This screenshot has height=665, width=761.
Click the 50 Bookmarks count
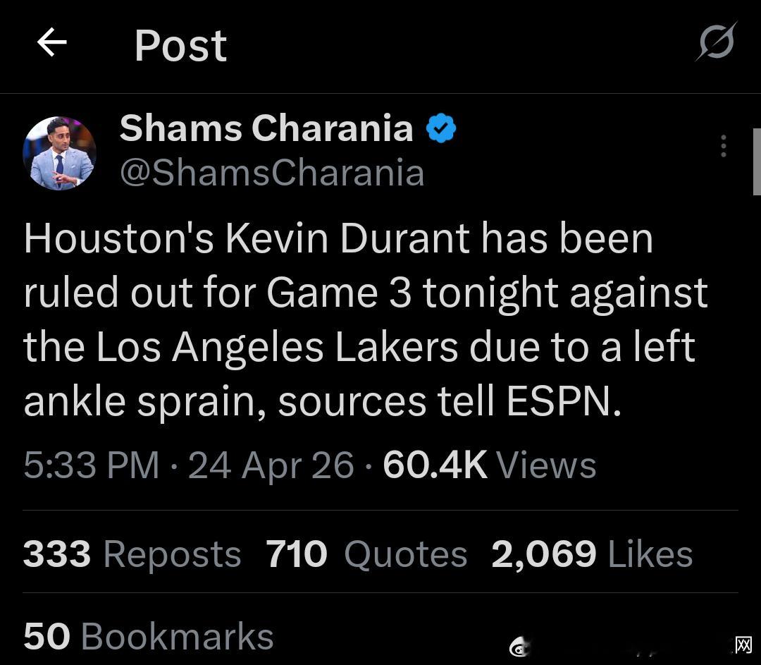(148, 636)
